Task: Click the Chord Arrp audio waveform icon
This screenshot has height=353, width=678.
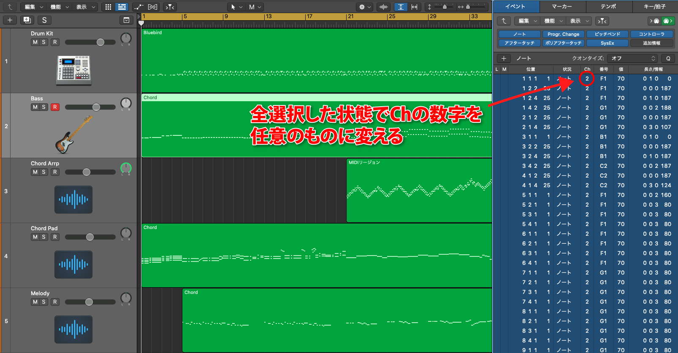Action: [x=73, y=199]
